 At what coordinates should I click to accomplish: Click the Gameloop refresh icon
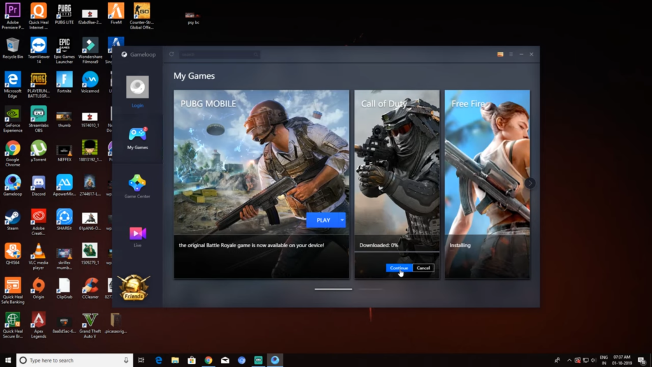(171, 54)
